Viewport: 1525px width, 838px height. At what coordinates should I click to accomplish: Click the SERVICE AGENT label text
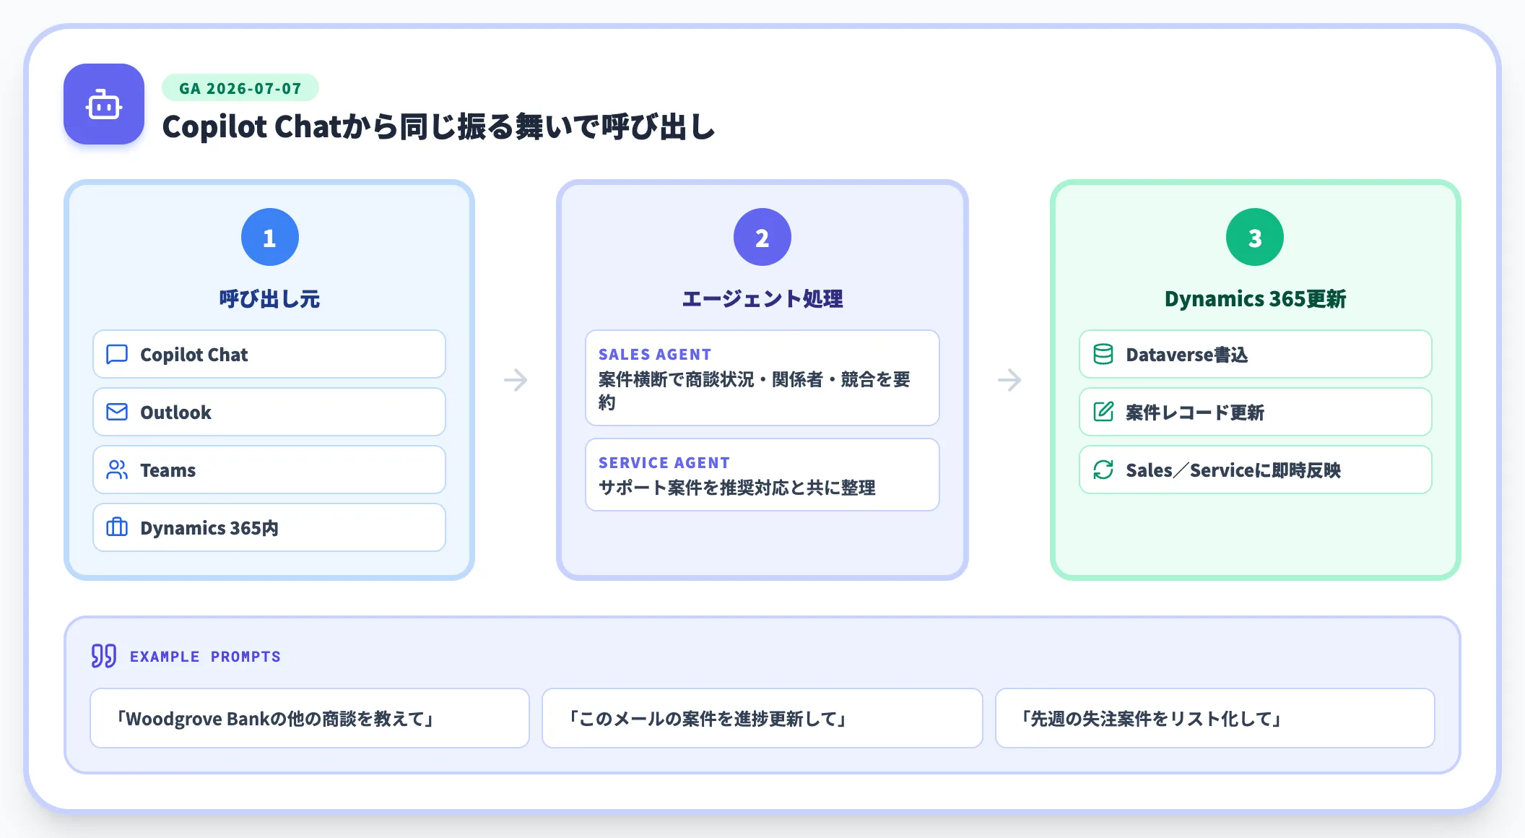(x=664, y=463)
